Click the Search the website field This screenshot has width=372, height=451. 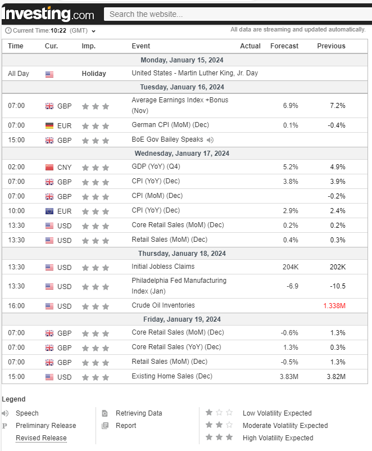[236, 14]
